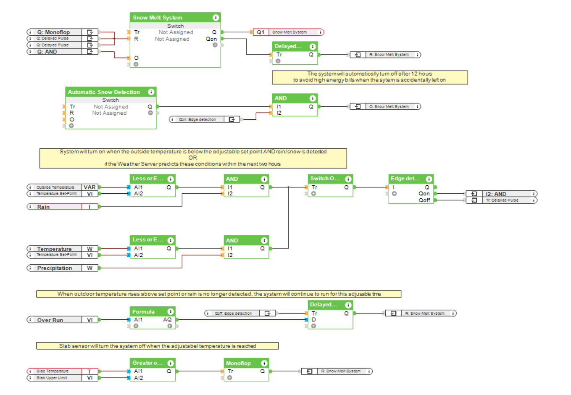Click info icon on Switch-On block
Screen dimensions: 571x395
tap(348, 179)
